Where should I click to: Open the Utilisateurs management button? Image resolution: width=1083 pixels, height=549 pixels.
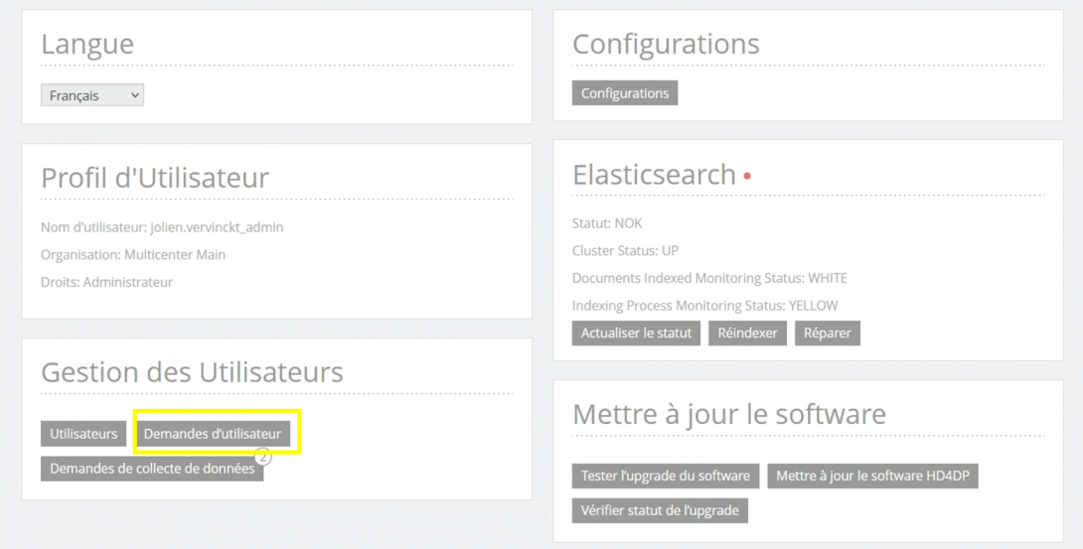click(83, 434)
